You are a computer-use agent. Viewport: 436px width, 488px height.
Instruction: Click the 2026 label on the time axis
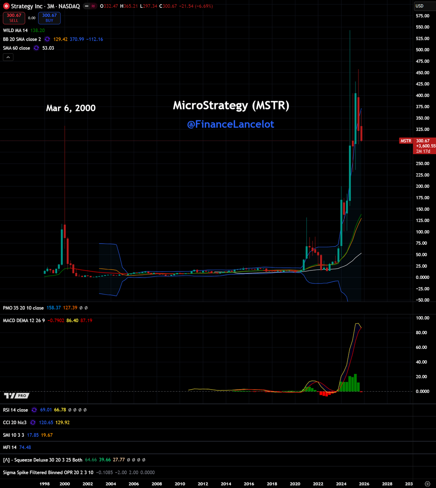tap(364, 484)
